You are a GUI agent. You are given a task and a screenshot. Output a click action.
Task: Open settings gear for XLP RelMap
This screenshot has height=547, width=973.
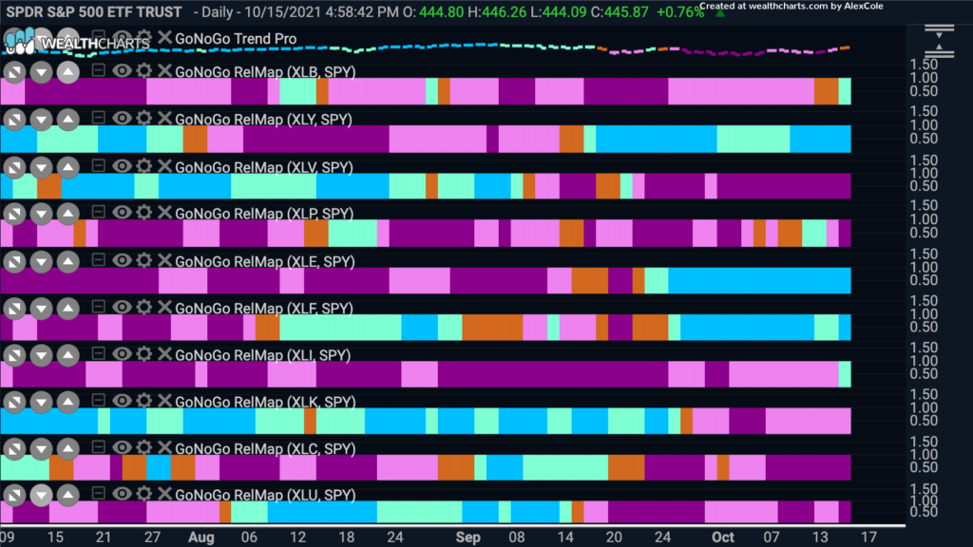[x=144, y=213]
